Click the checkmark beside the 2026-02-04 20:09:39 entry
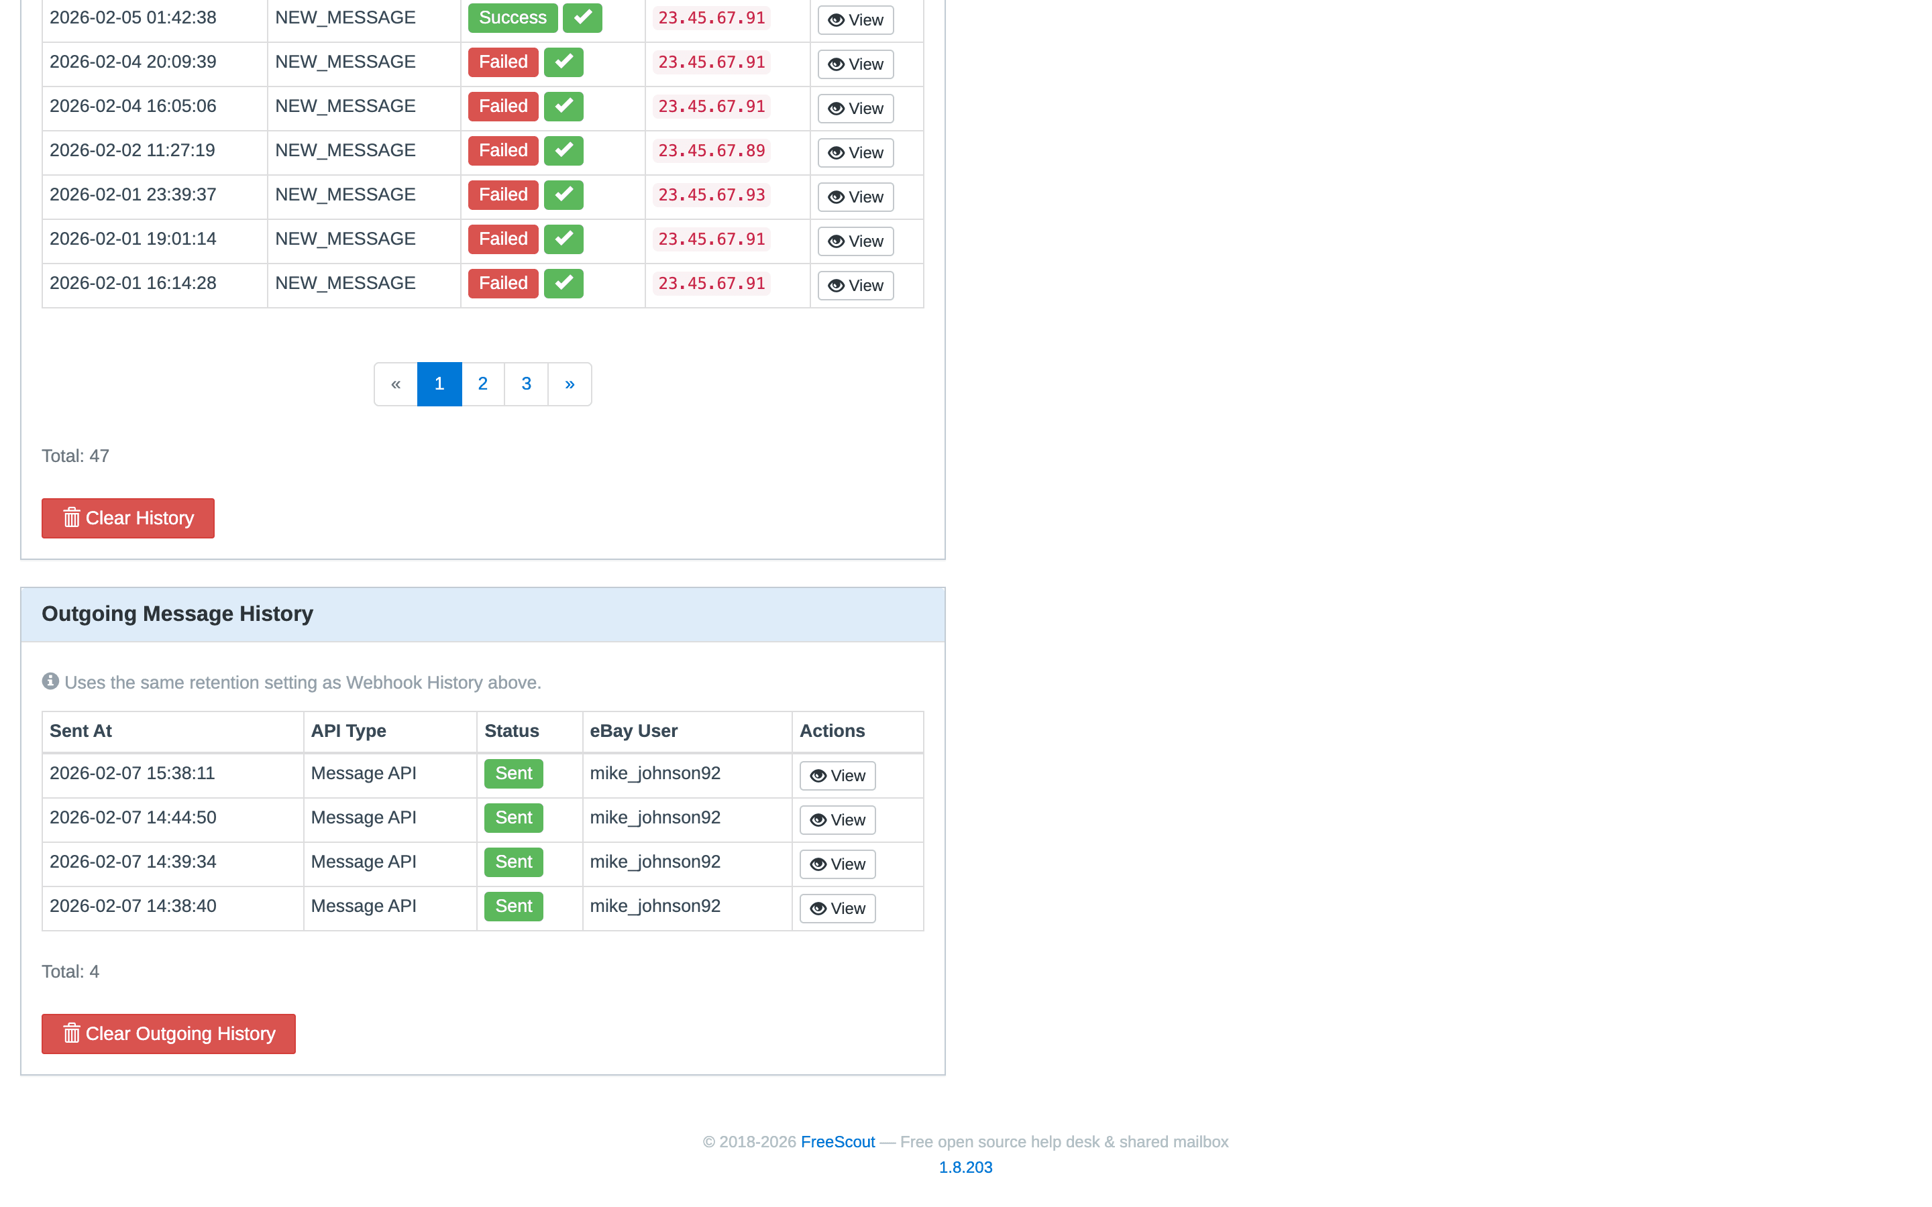The height and width of the screenshot is (1207, 1932). pyautogui.click(x=563, y=62)
